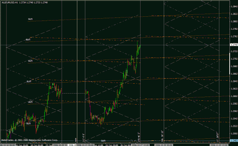Select the 1.2722 price axis label
The height and width of the screenshot is (146, 238).
(x=234, y=51)
